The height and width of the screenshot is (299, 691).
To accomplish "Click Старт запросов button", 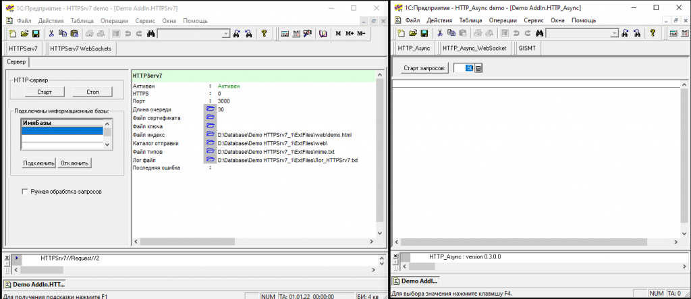I will tap(425, 68).
